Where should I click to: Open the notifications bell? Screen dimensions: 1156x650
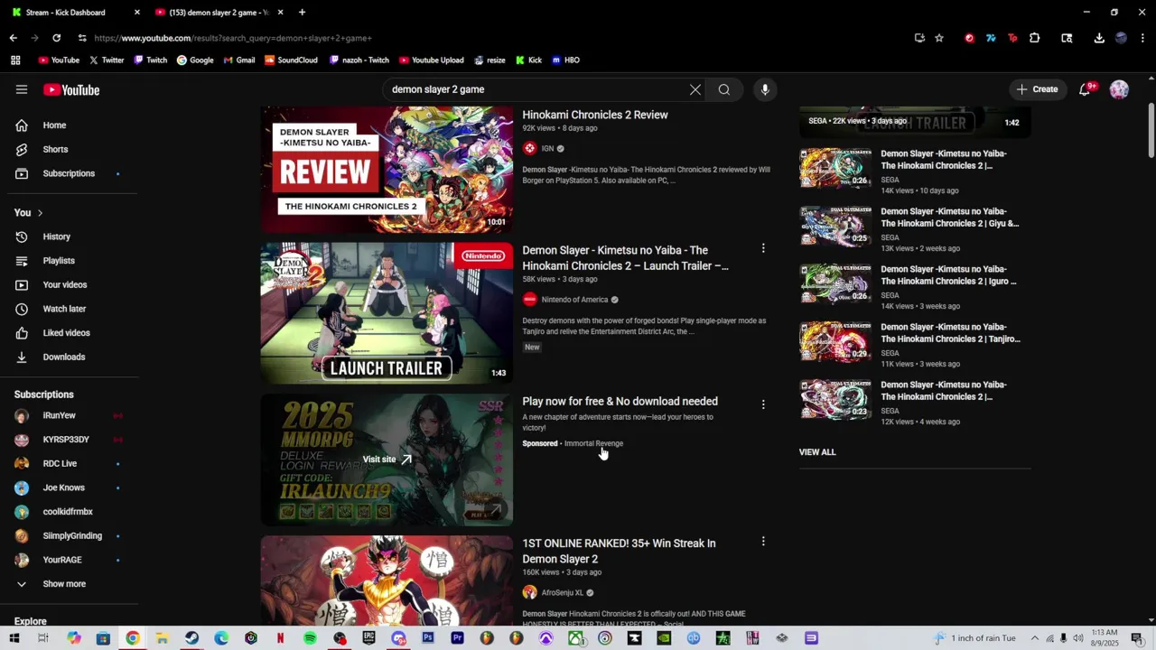click(1086, 89)
